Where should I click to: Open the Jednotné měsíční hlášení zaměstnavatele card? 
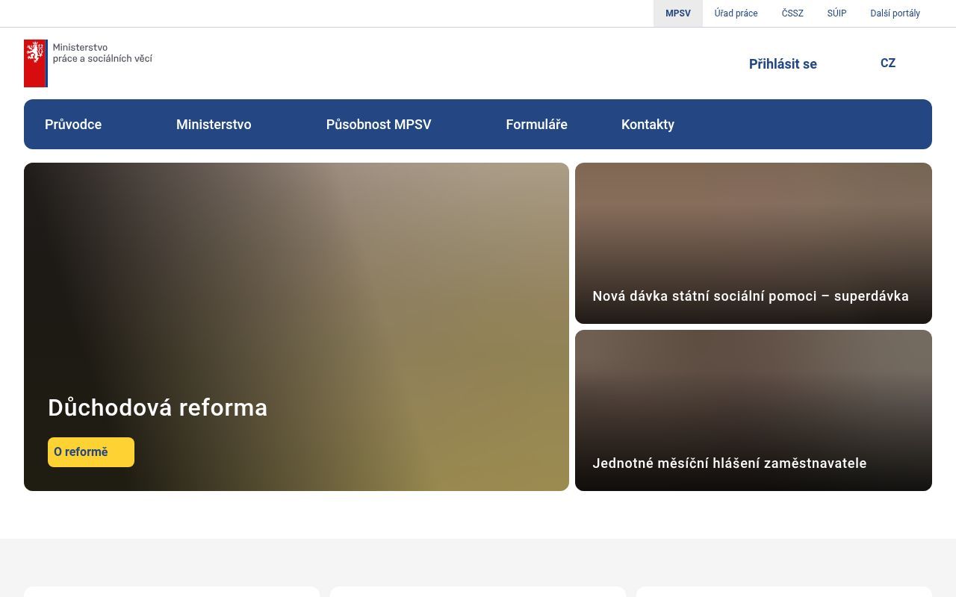click(x=754, y=410)
